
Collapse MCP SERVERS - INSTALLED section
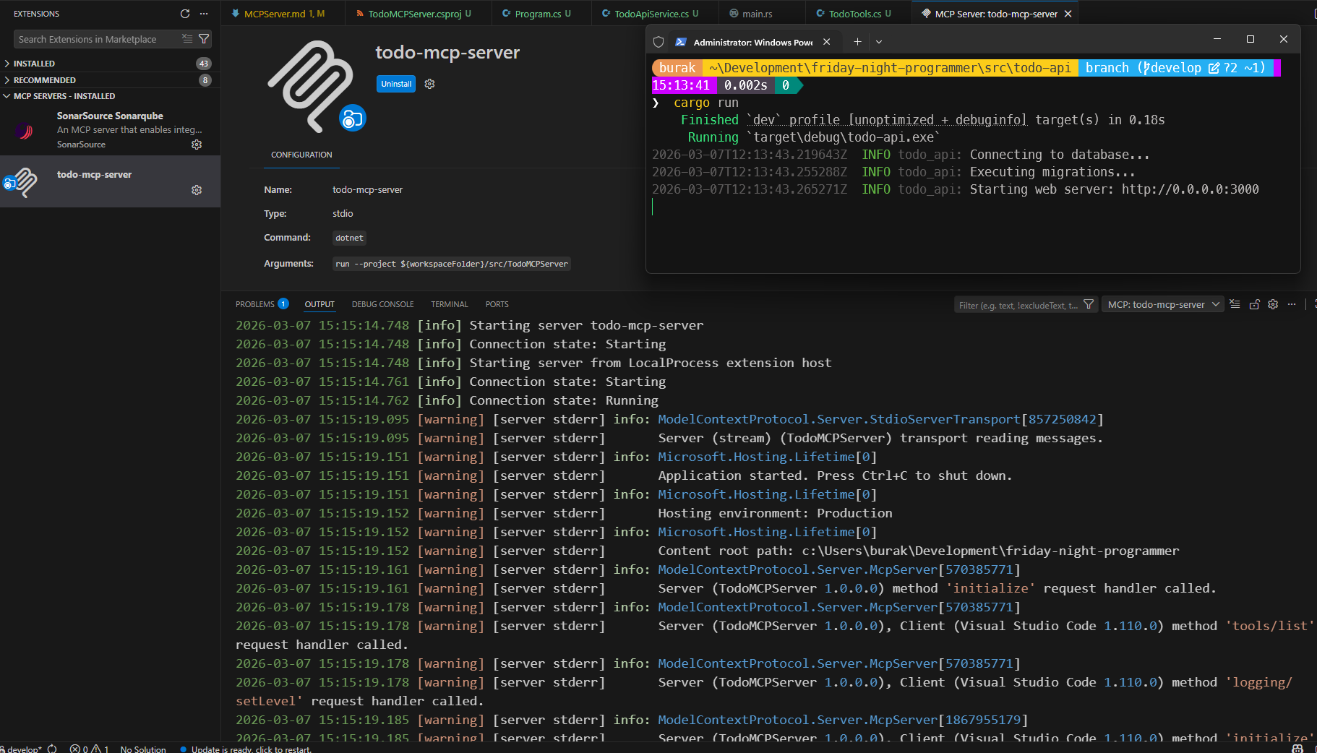click(64, 96)
